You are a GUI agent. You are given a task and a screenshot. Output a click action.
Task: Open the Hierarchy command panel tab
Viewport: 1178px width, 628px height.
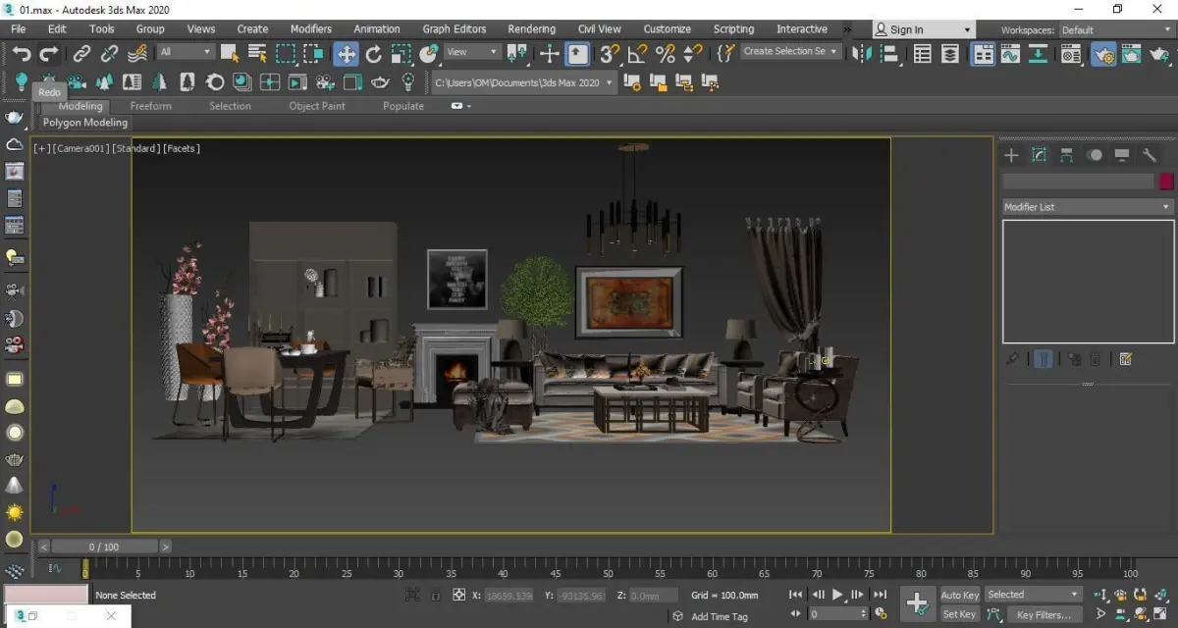pyautogui.click(x=1067, y=155)
